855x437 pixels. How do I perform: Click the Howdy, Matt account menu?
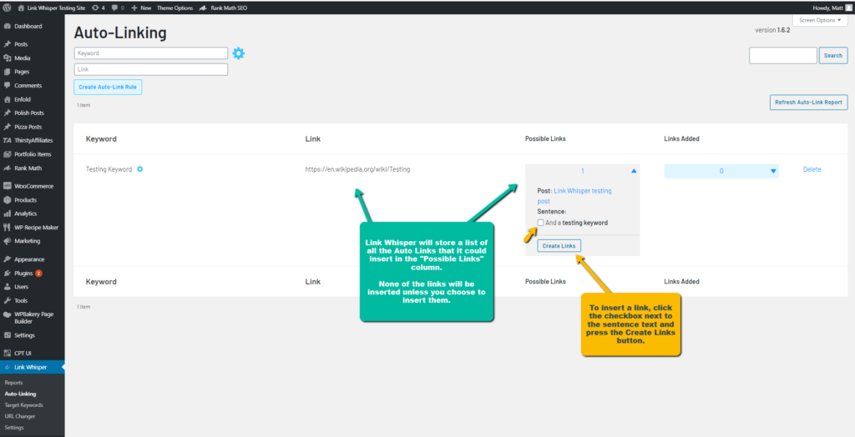click(x=832, y=8)
